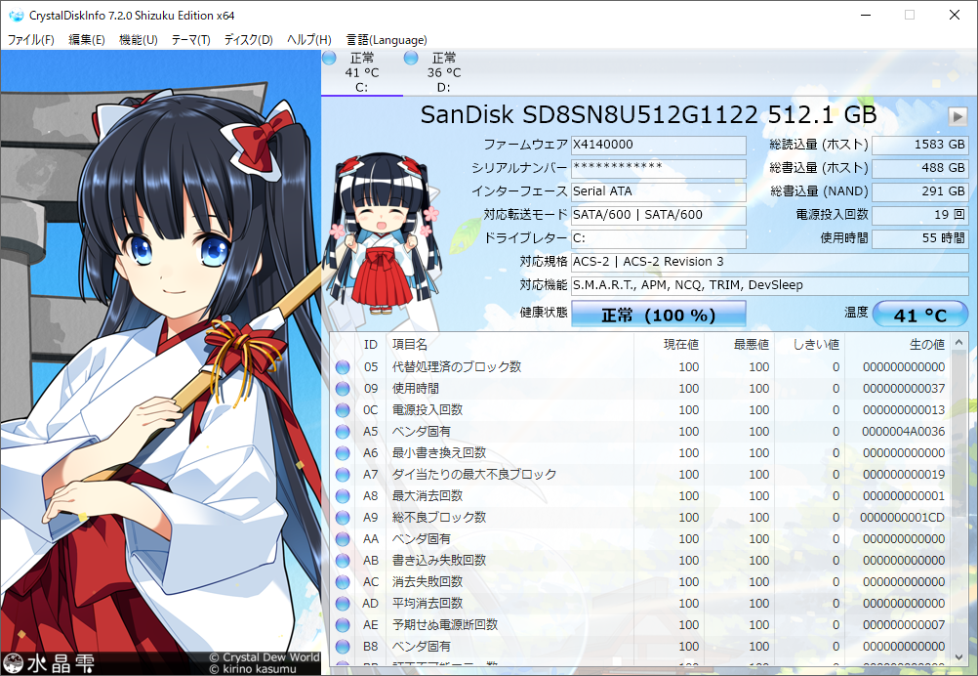The width and height of the screenshot is (978, 676).
Task: Click the 55 時間 power on hours value
Action: click(x=920, y=238)
